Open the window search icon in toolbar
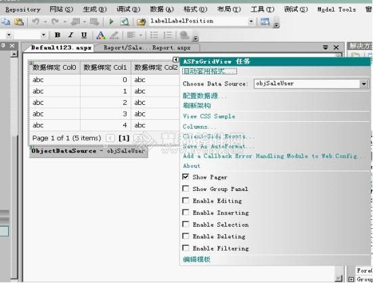Screen dimensions: 373x283 (265, 22)
